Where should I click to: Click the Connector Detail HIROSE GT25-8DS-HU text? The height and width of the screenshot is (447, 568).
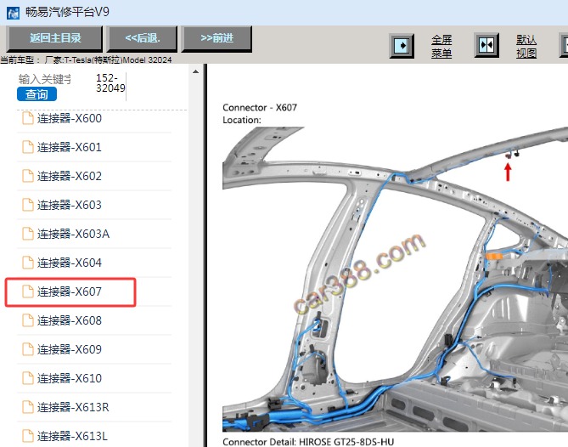click(308, 442)
